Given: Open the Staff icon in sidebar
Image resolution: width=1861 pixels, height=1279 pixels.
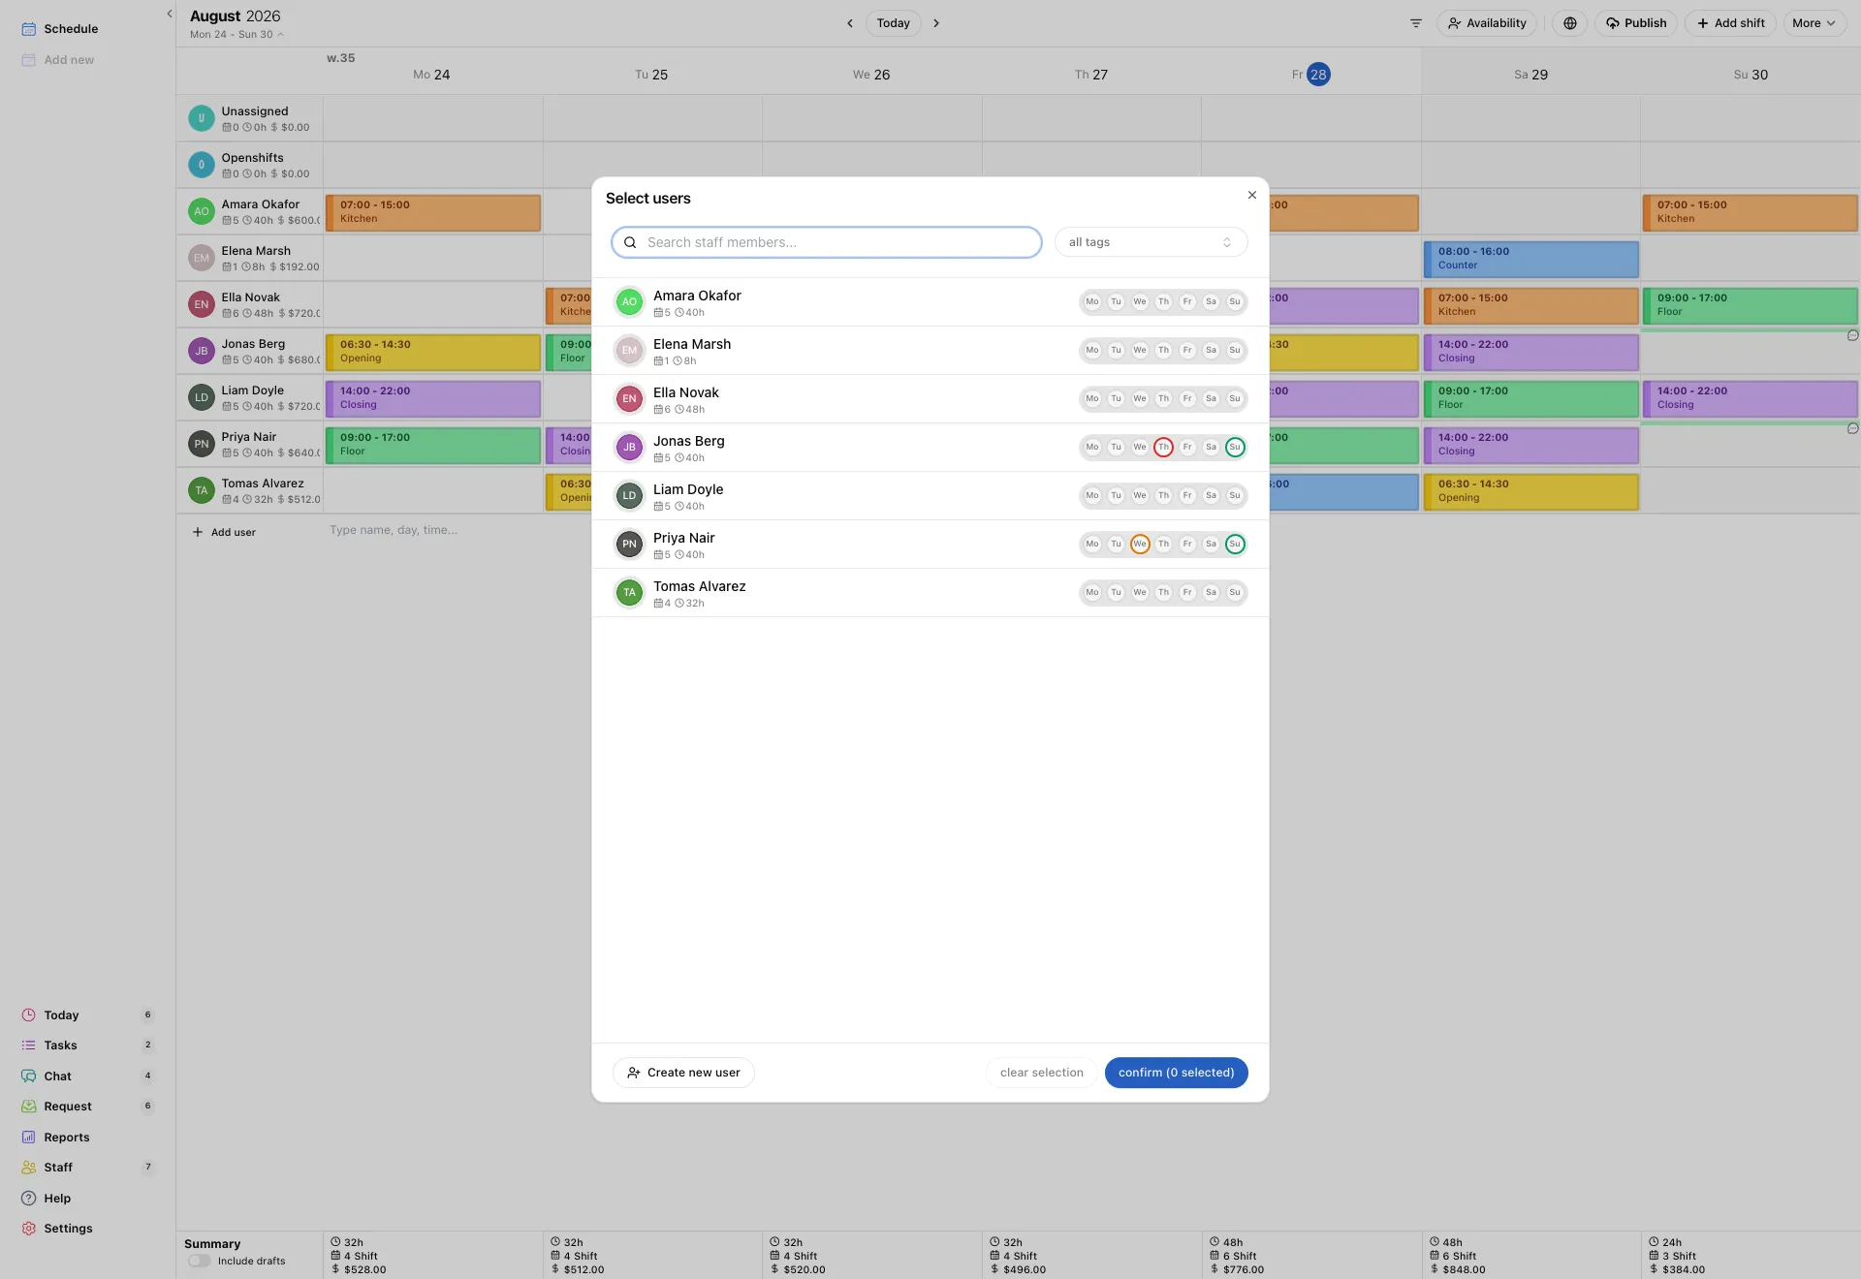Looking at the screenshot, I should tap(29, 1168).
